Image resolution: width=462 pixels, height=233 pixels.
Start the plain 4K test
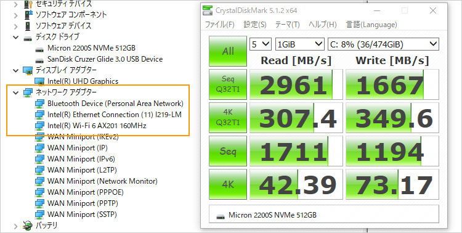pos(228,184)
